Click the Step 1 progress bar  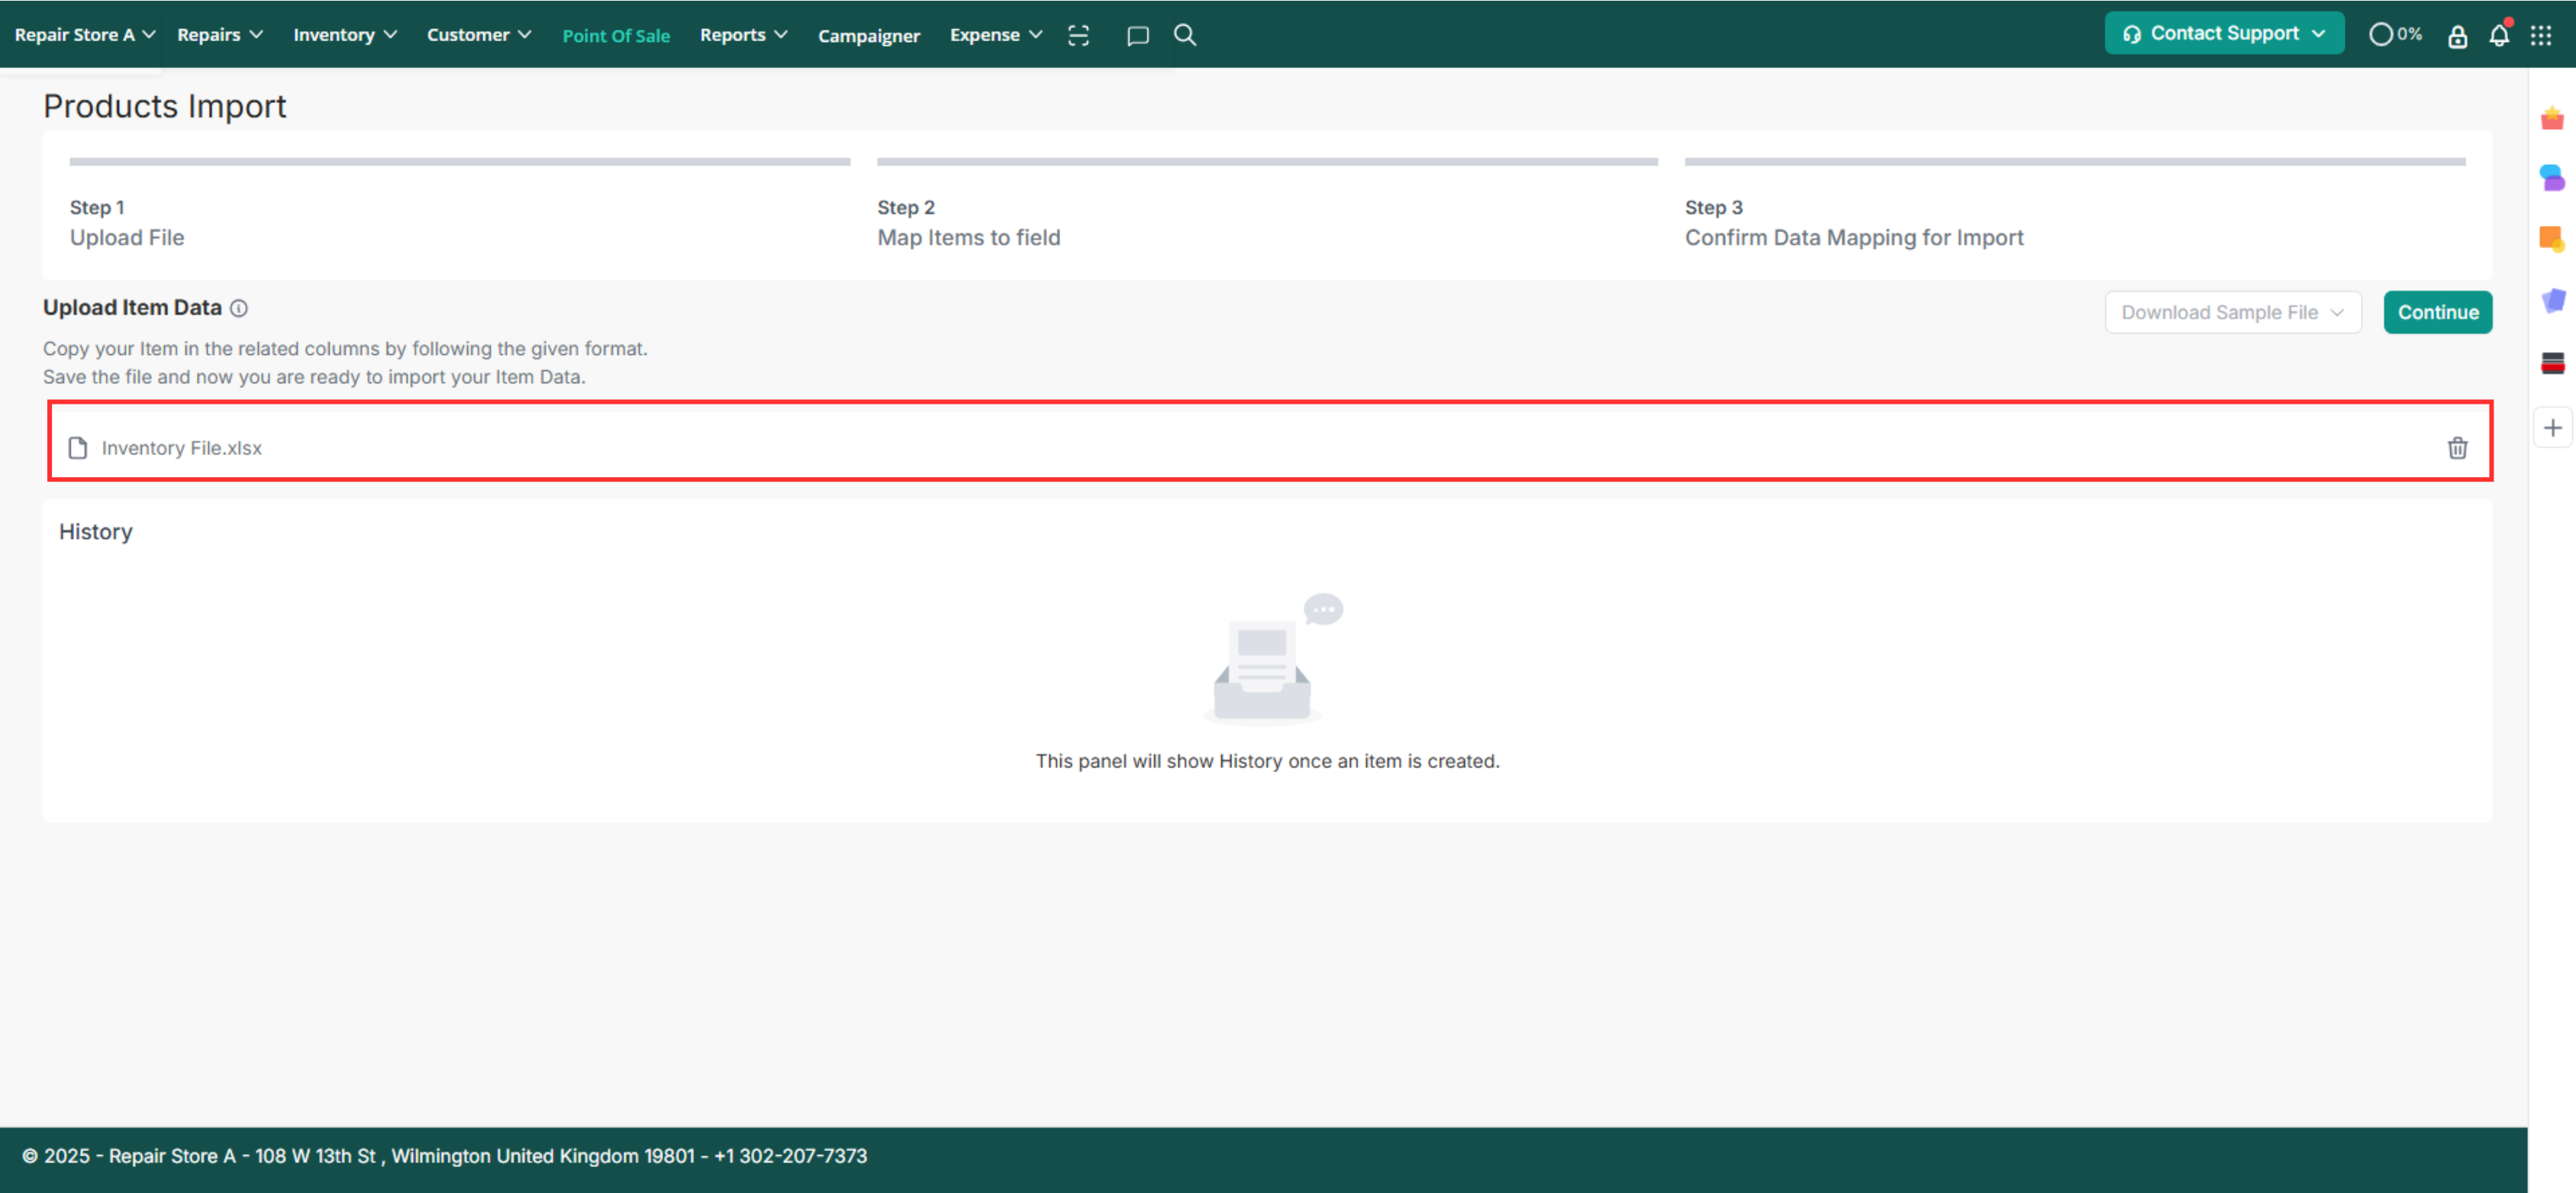click(460, 161)
